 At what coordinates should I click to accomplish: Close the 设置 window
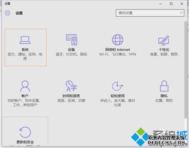(182, 4)
